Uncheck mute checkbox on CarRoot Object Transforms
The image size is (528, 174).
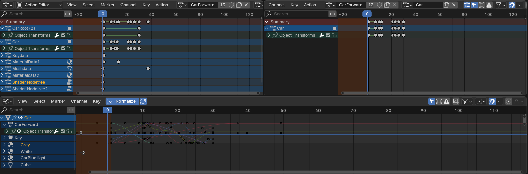[63, 35]
